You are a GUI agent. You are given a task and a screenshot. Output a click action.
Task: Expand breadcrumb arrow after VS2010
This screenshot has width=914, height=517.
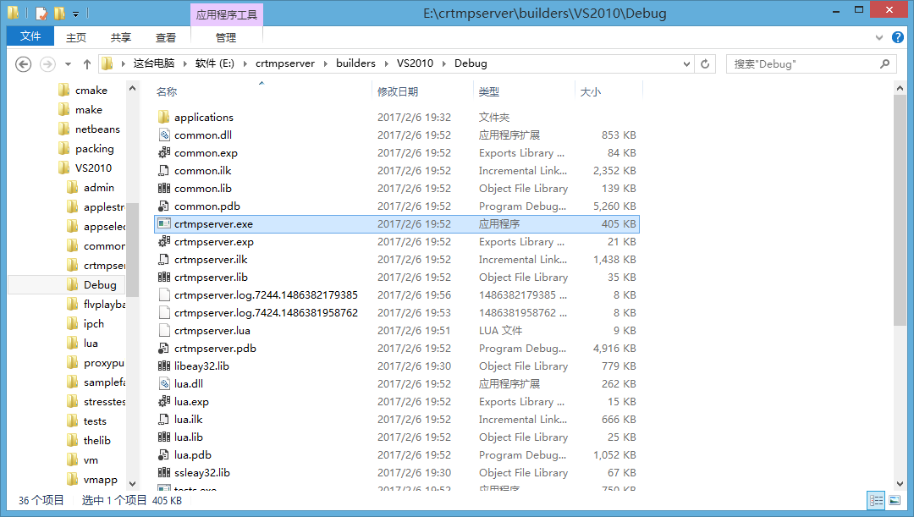443,63
